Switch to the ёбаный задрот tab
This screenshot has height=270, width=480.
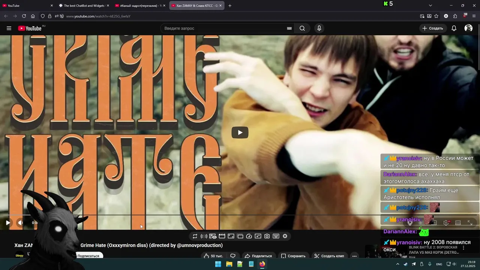(x=140, y=6)
